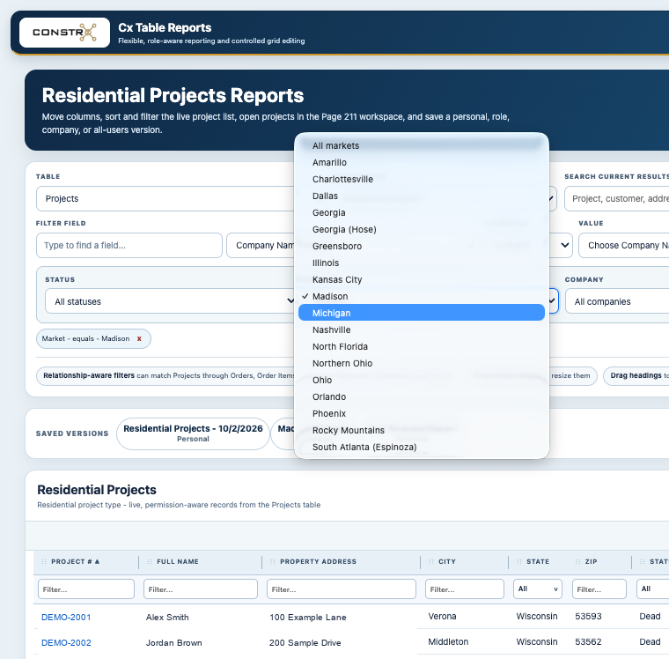Open the Table dropdown showing Projects
Screen dimensions: 669x659
[165, 198]
